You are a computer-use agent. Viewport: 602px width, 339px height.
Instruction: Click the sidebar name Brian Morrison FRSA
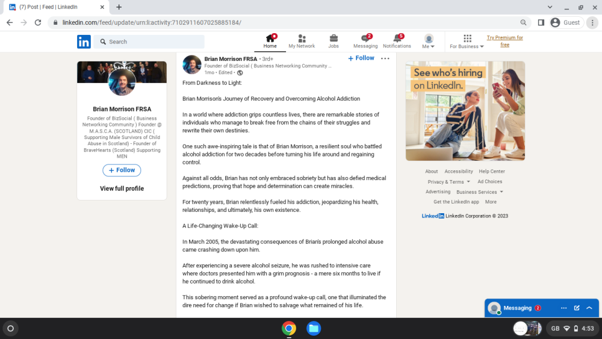122,109
